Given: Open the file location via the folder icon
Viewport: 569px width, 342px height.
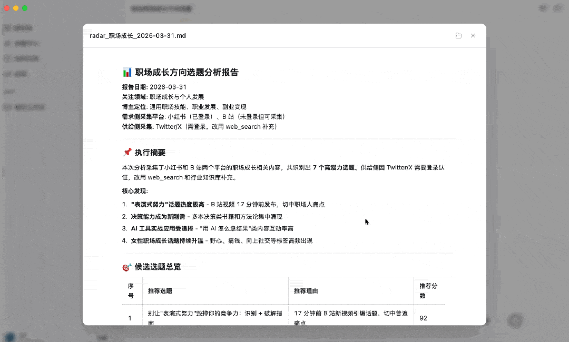Looking at the screenshot, I should pyautogui.click(x=458, y=35).
